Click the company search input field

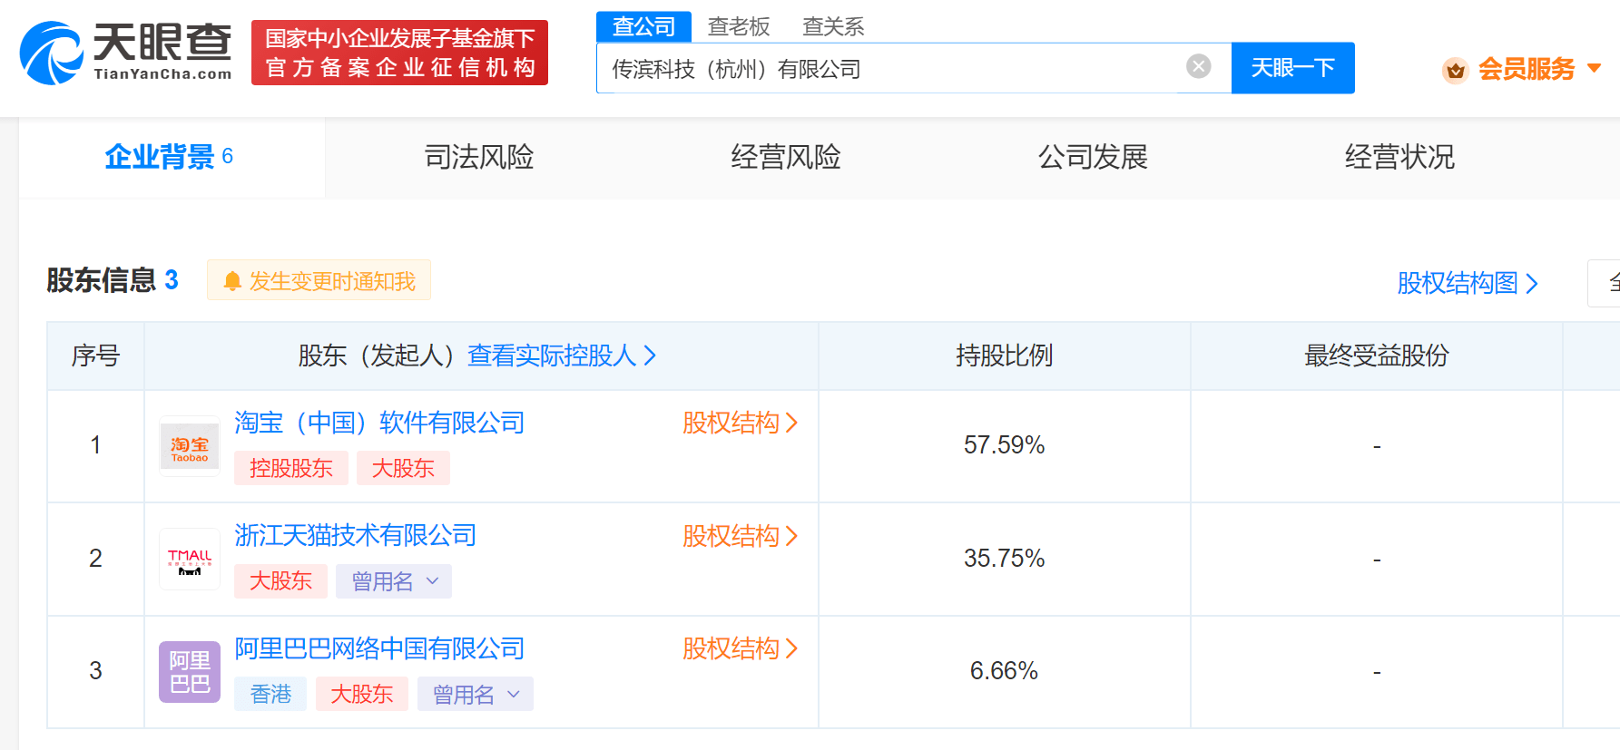pos(889,69)
